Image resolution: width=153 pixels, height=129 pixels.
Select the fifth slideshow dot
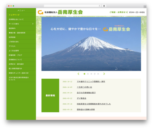point(98,74)
